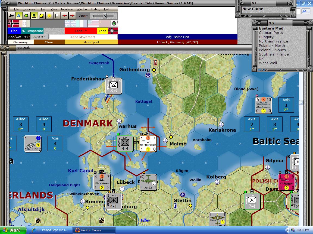
Task: Select the Danish CA Peder Skram ship
Action: click(x=148, y=144)
